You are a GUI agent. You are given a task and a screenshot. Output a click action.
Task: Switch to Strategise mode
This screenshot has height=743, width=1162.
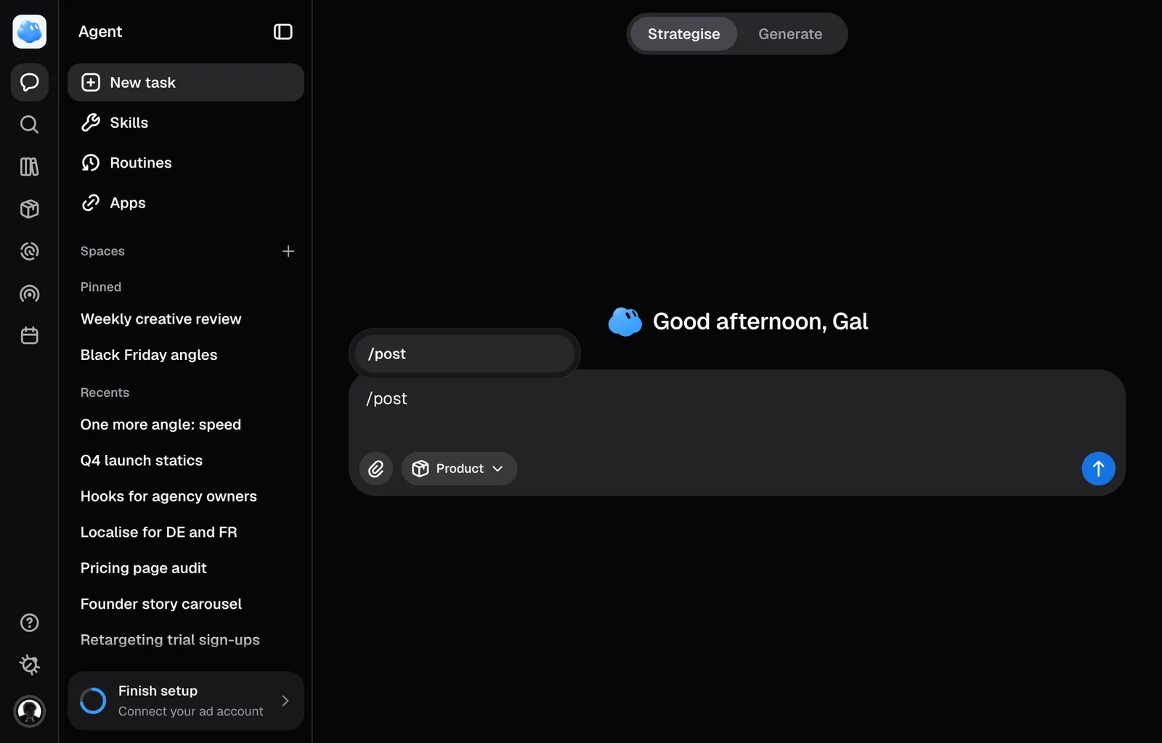[684, 34]
